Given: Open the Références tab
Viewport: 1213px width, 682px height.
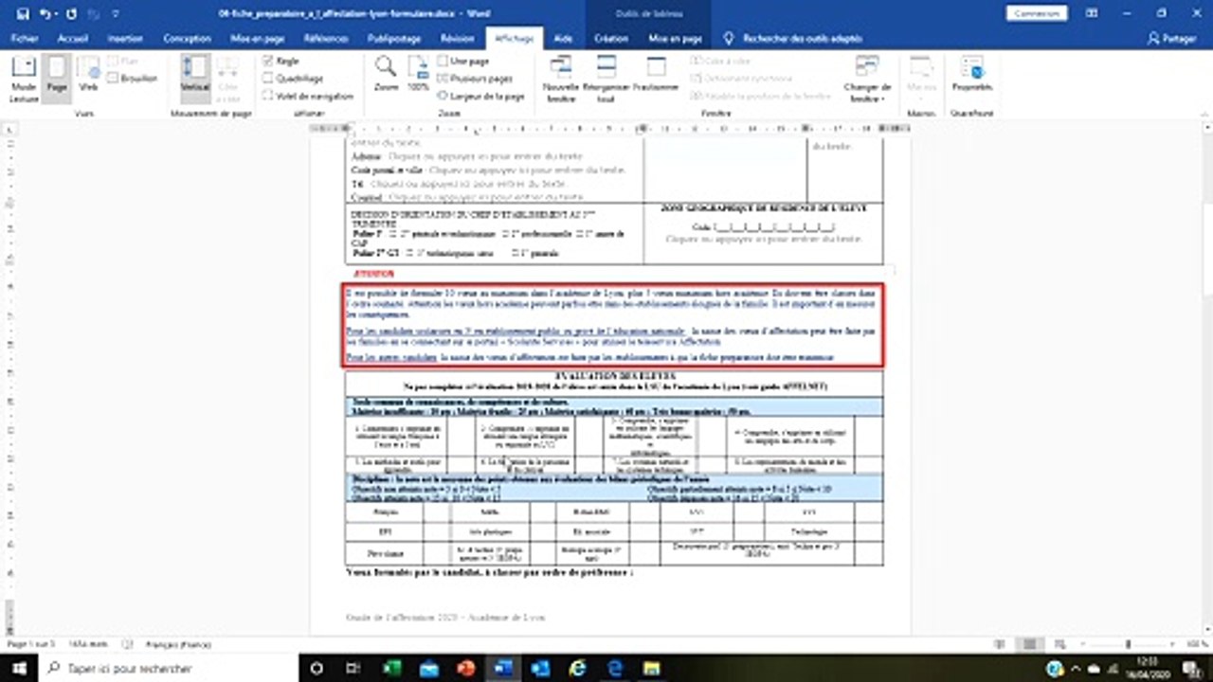Looking at the screenshot, I should coord(326,39).
